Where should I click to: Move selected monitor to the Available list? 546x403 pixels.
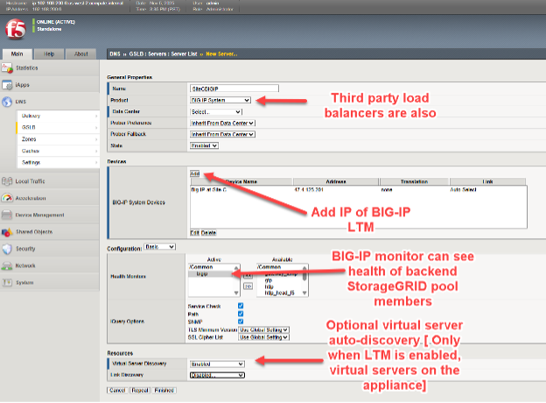click(248, 286)
